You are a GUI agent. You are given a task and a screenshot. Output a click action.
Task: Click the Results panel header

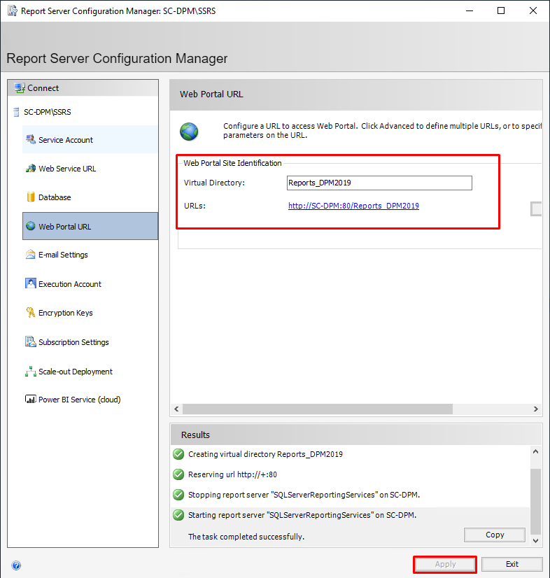[356, 435]
